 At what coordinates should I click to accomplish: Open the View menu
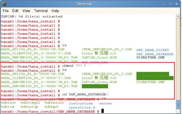pyautogui.click(x=26, y=11)
